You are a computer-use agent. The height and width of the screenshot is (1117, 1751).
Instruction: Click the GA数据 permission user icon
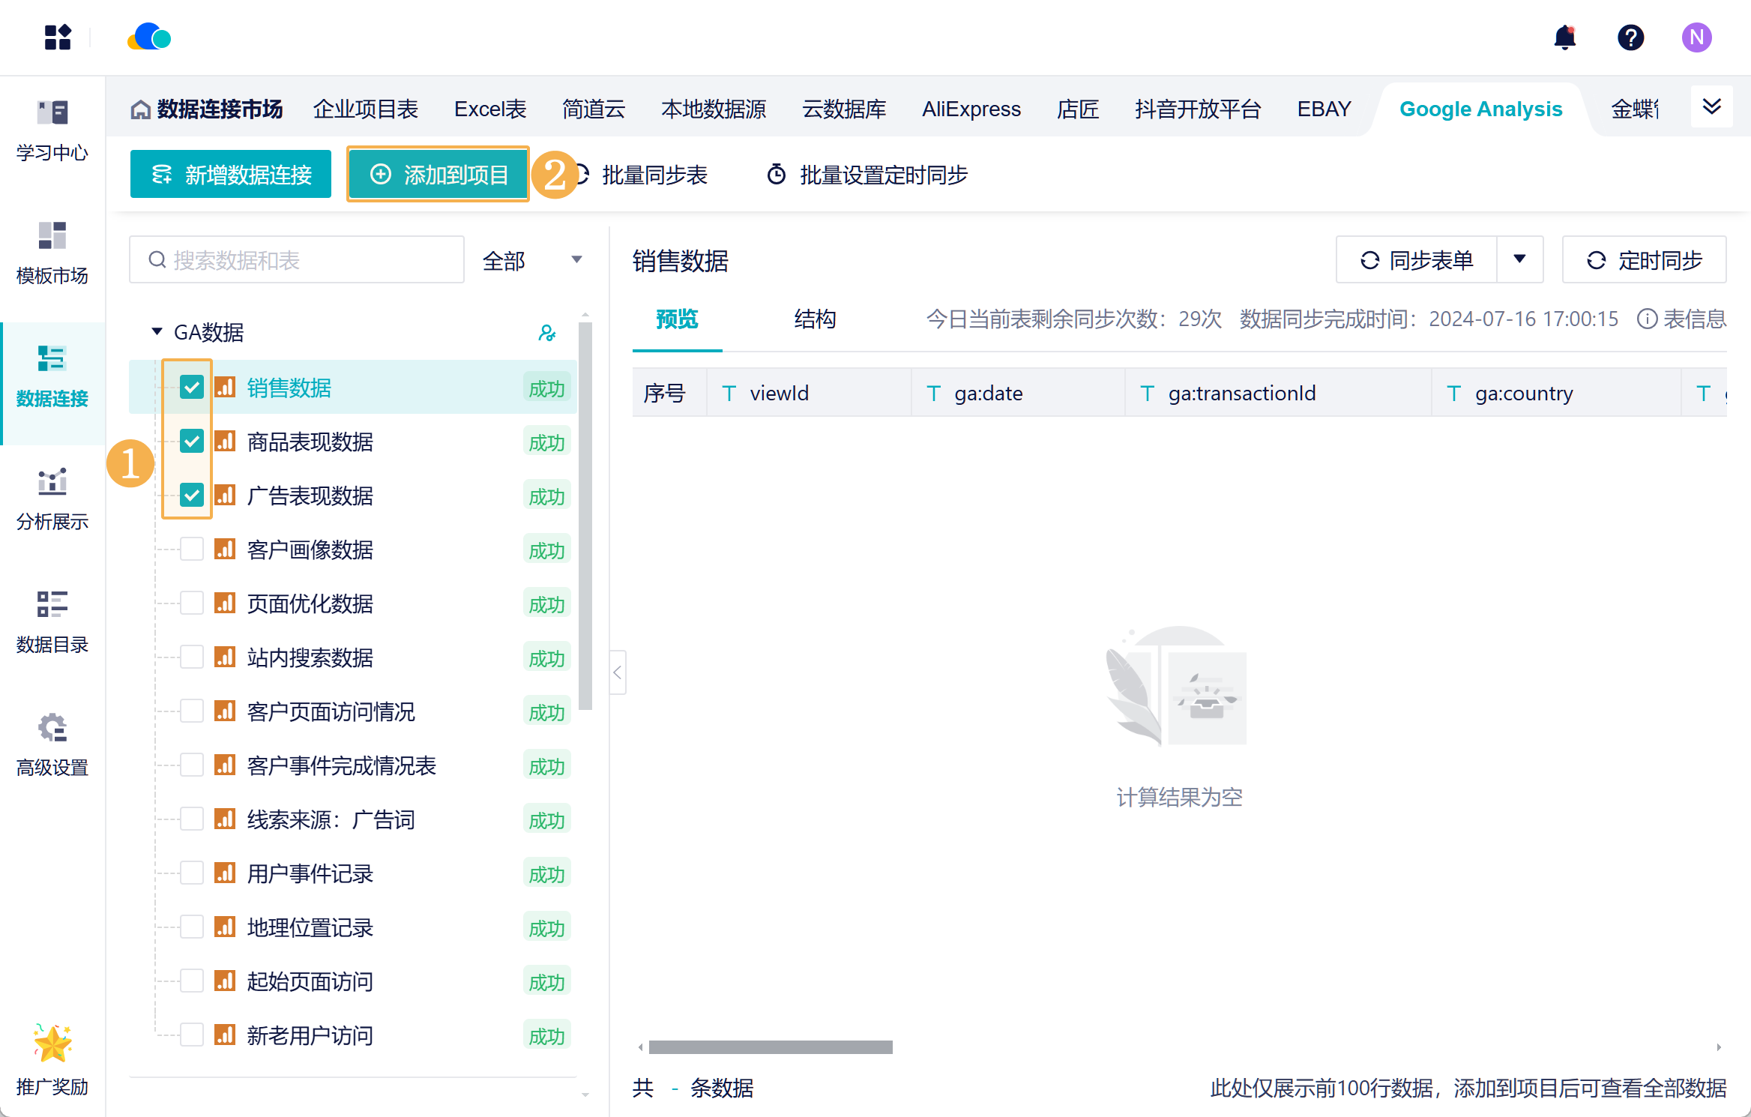pyautogui.click(x=547, y=333)
